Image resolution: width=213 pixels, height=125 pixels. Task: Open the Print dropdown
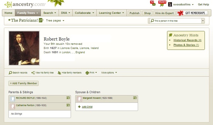[x=93, y=73]
